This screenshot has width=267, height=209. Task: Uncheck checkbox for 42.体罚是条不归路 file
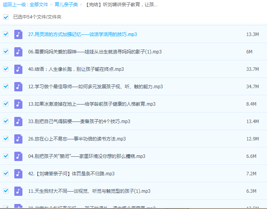[6, 173]
